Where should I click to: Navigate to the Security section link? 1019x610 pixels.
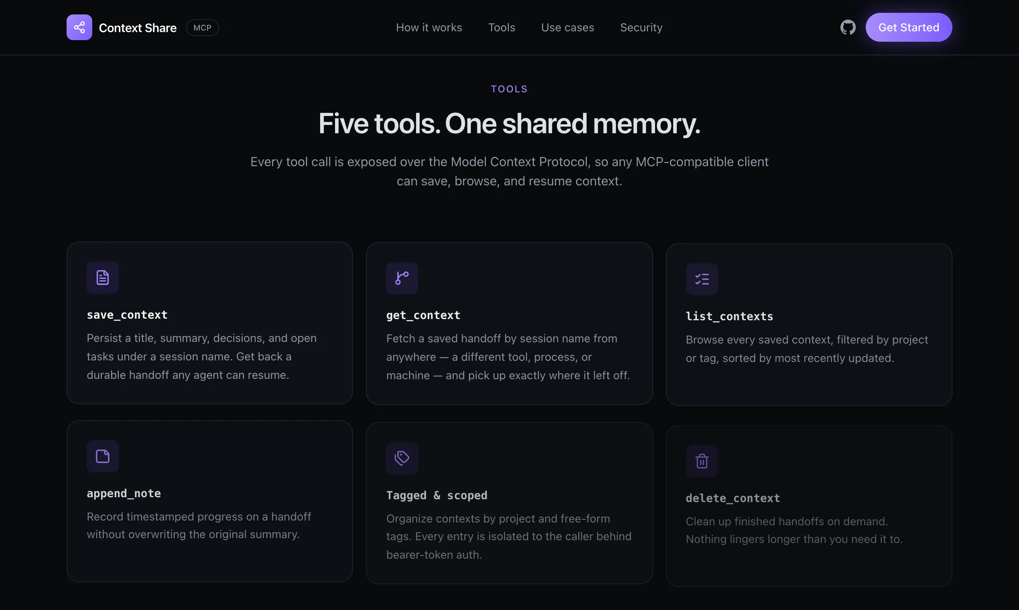tap(641, 28)
